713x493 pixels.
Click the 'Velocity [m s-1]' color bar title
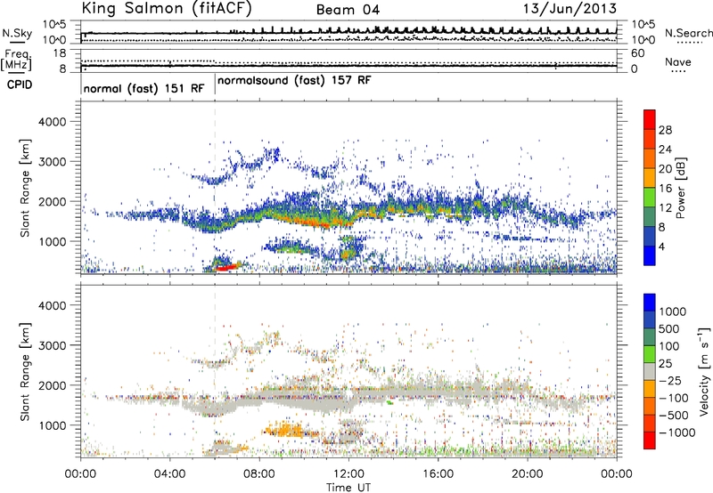704,371
